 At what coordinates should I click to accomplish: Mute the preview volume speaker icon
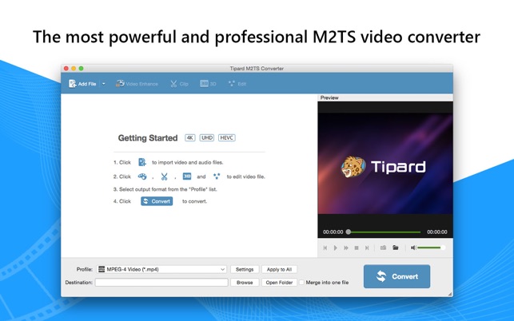(413, 248)
